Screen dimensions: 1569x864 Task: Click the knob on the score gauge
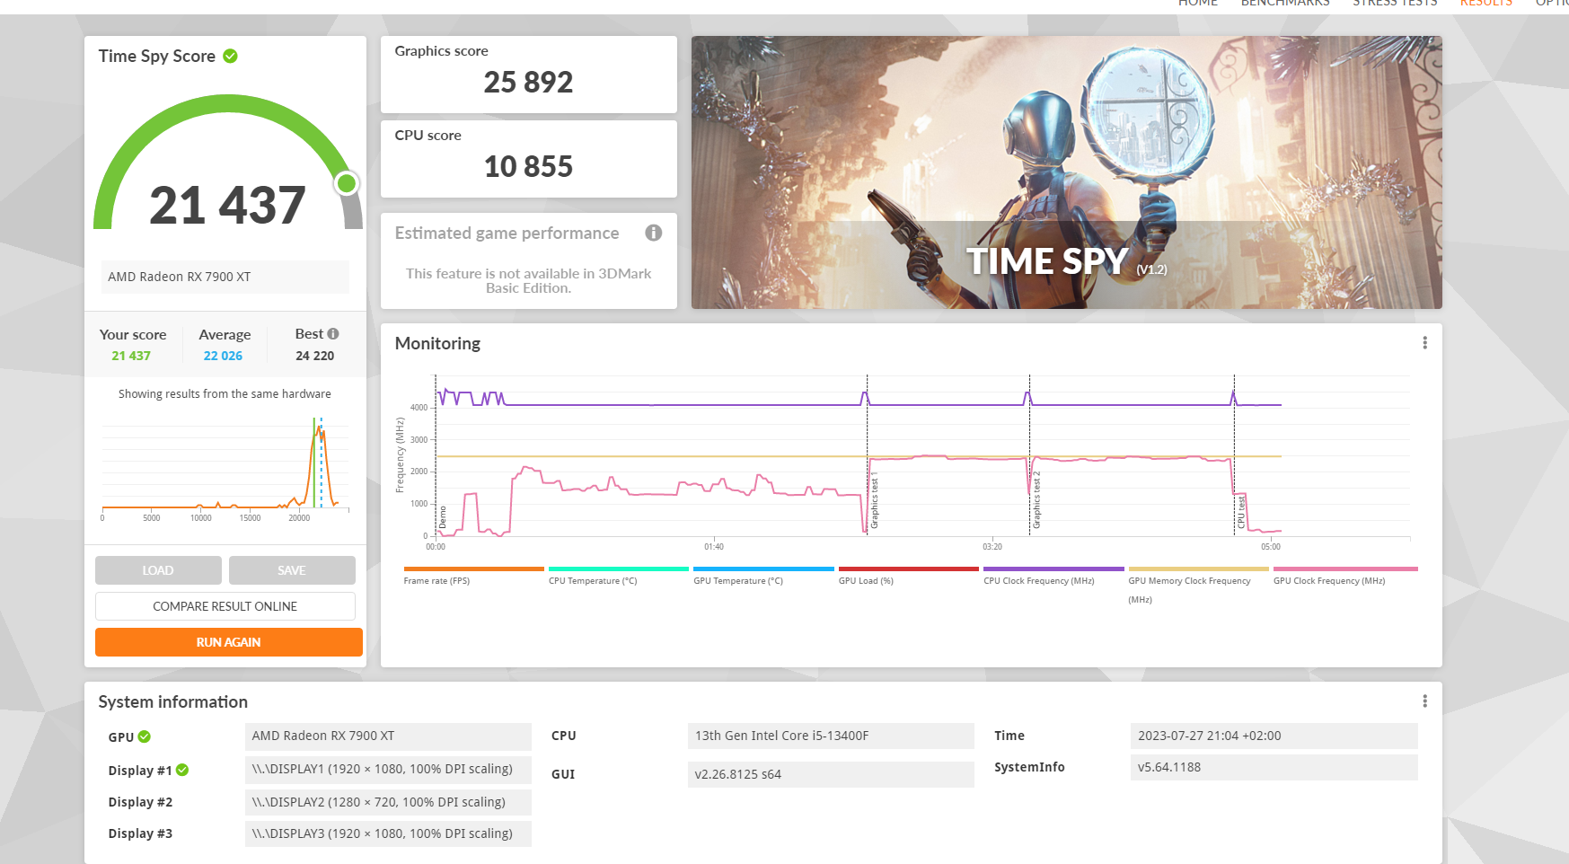[x=347, y=183]
